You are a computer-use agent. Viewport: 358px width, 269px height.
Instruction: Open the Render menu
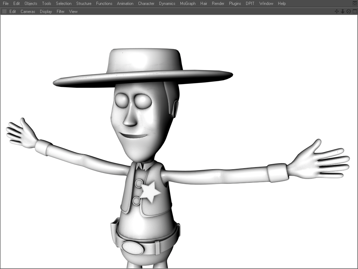(218, 4)
